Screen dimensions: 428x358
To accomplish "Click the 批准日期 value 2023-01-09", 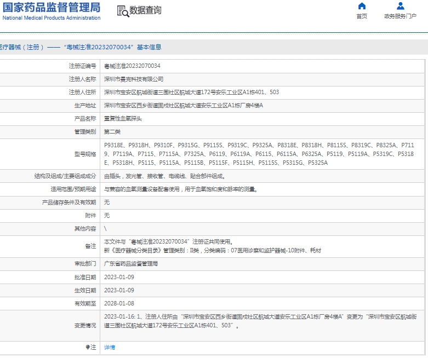I will tap(119, 278).
